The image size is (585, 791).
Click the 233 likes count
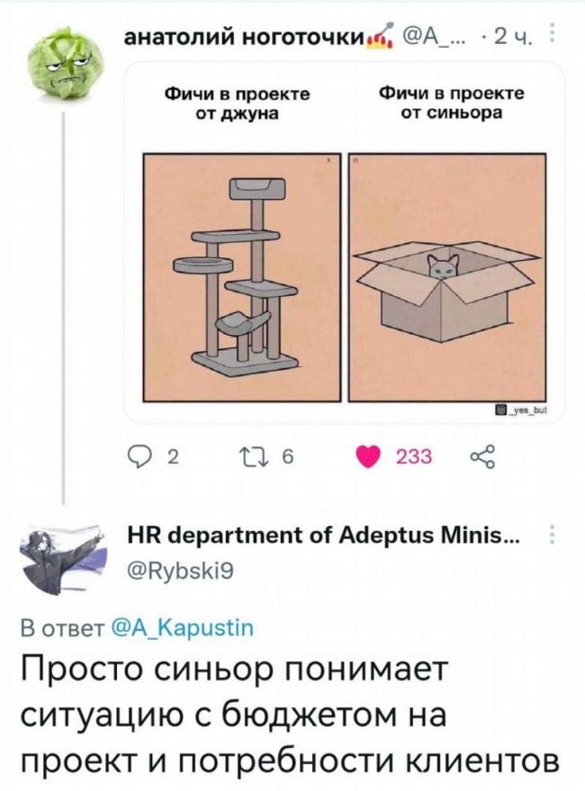[x=414, y=457]
